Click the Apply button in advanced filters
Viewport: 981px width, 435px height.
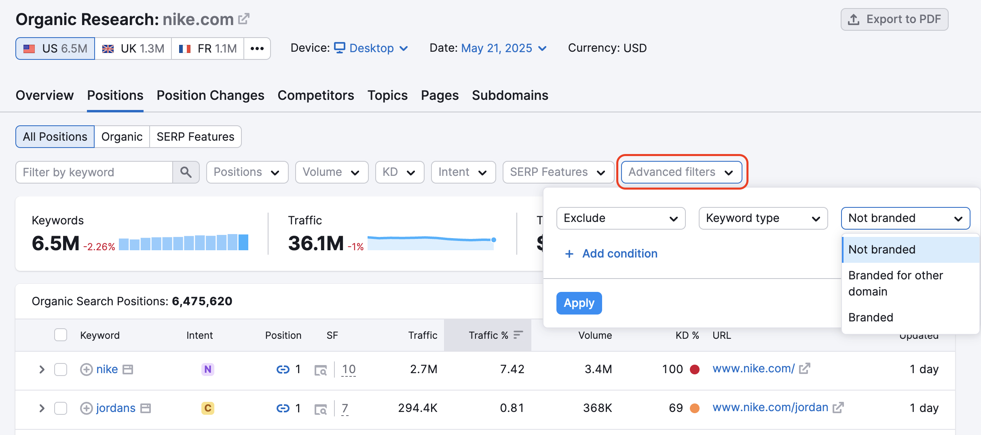579,303
